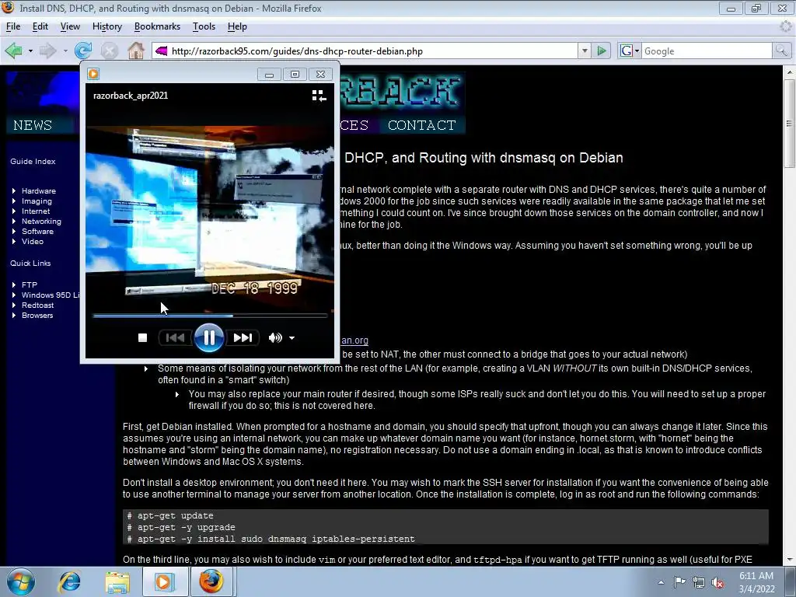The image size is (796, 597).
Task: Open Hardware guide category
Action: click(x=39, y=191)
